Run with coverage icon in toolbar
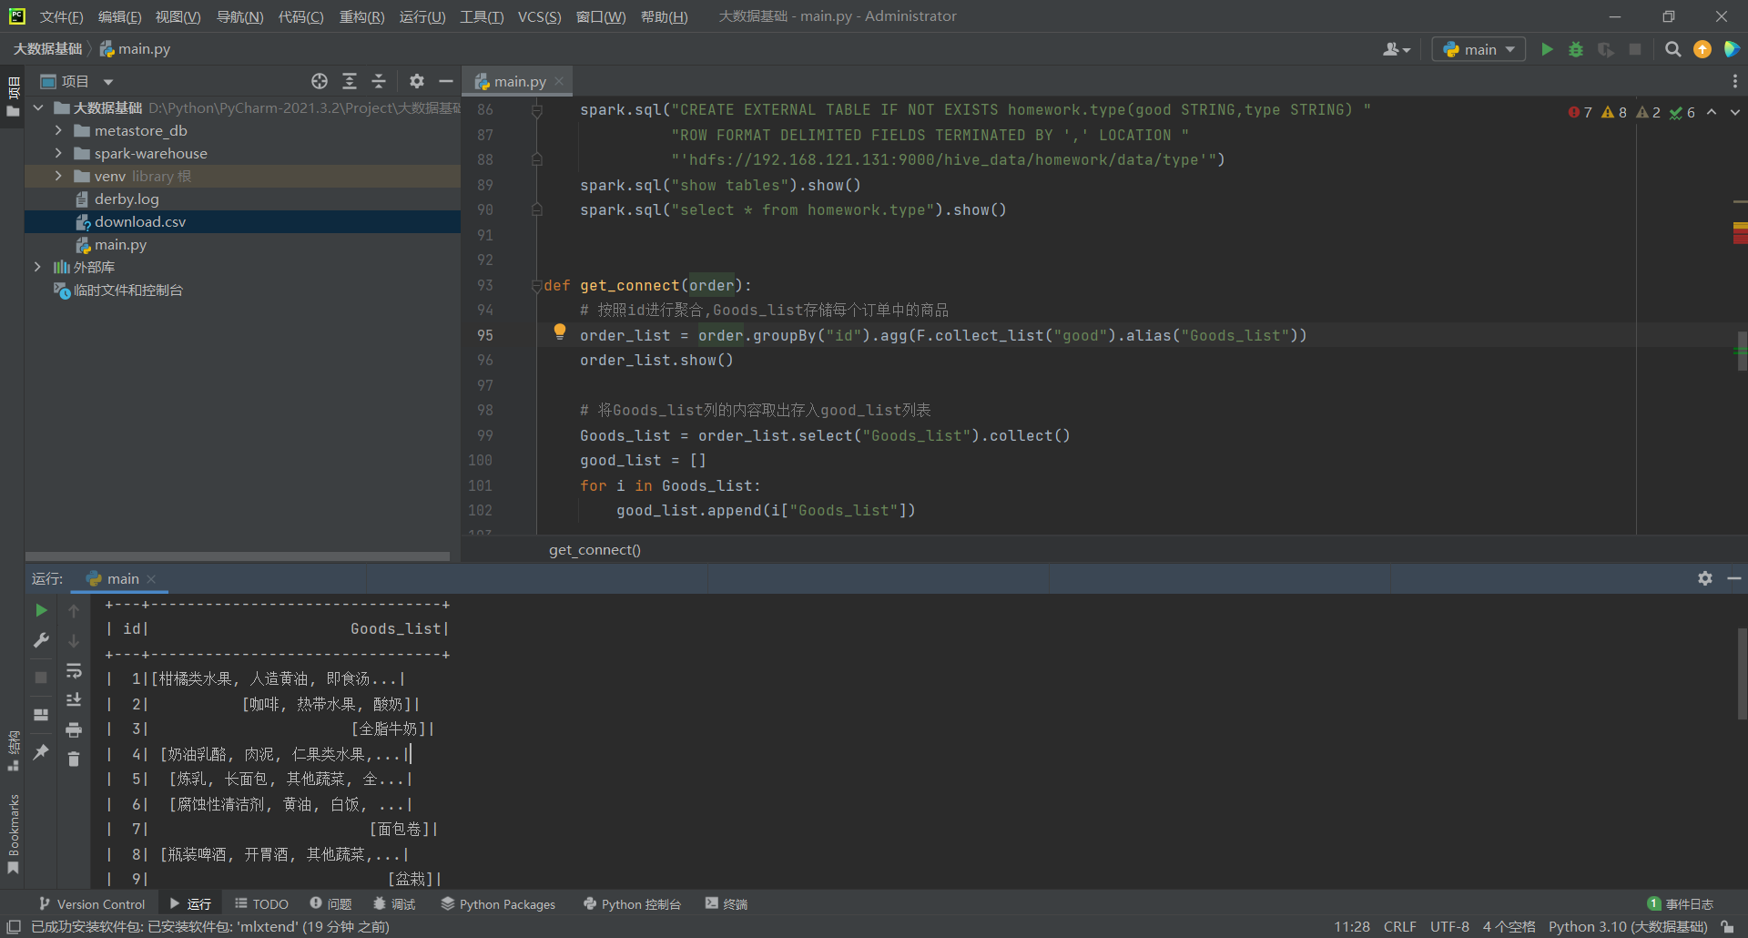Viewport: 1748px width, 938px height. tap(1606, 49)
